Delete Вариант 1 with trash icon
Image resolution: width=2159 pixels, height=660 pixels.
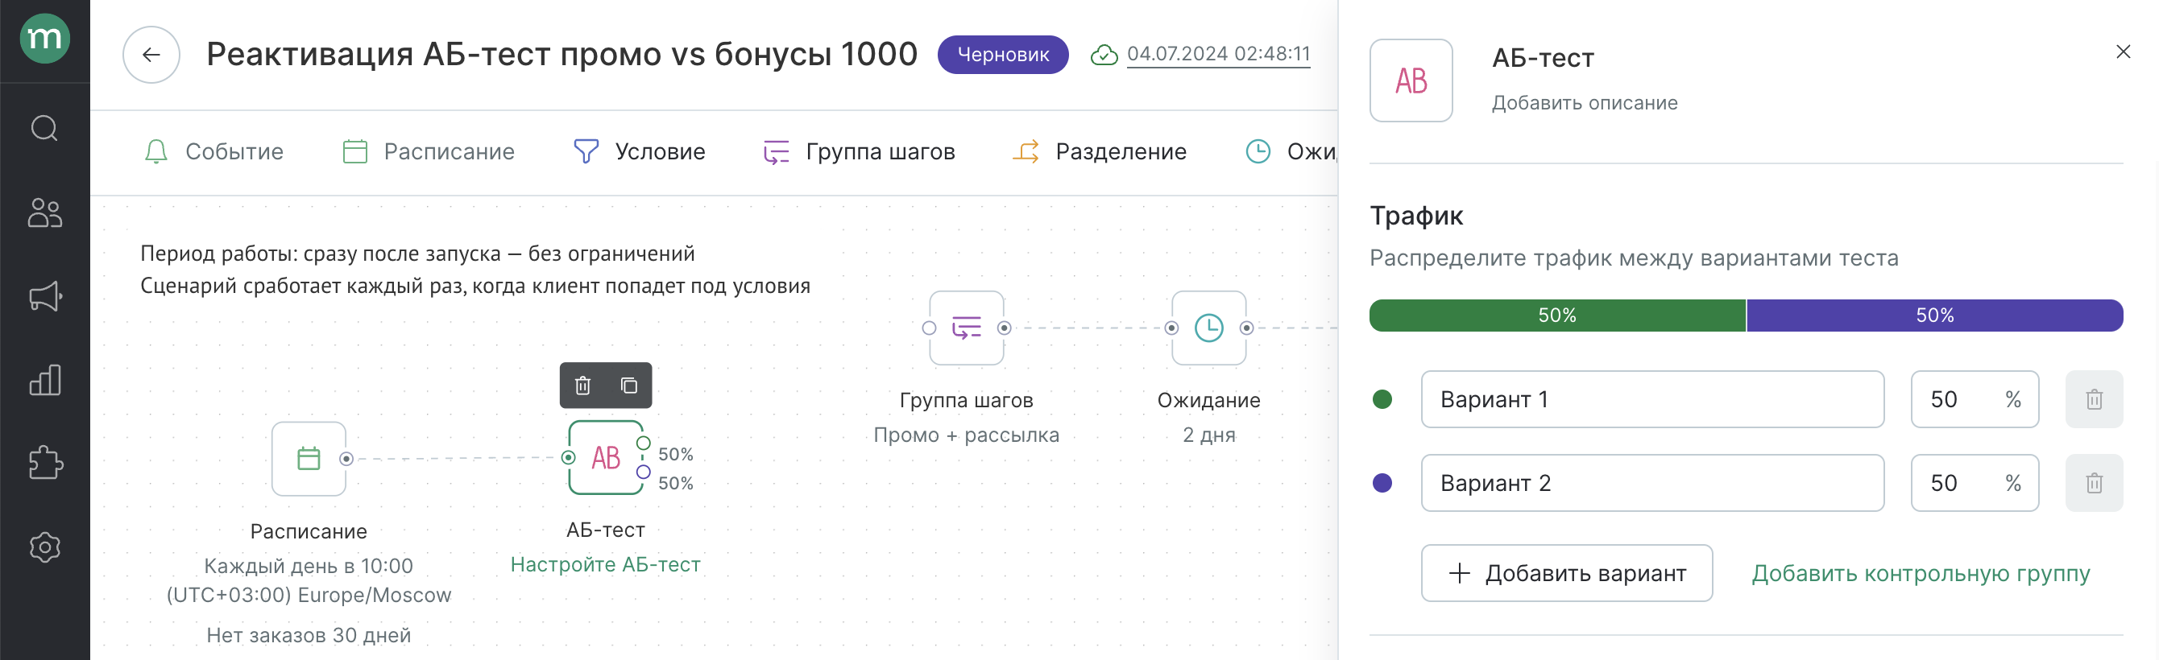click(2094, 399)
